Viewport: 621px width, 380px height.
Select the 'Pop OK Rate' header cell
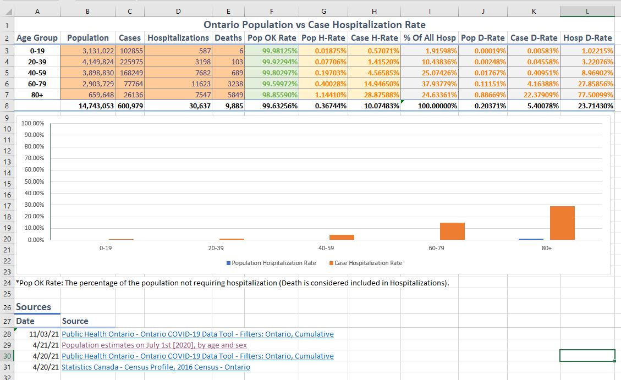pyautogui.click(x=272, y=38)
